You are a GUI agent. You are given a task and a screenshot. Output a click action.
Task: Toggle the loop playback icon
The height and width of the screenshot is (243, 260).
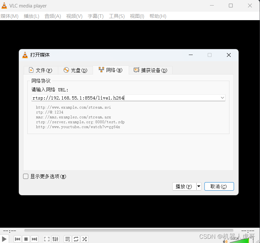pyautogui.click(x=76, y=239)
